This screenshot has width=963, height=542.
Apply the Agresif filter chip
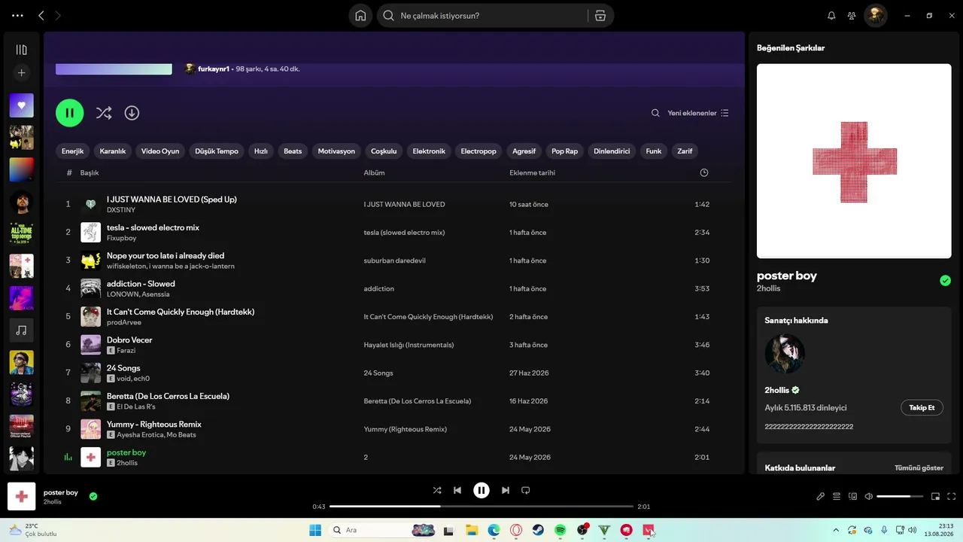coord(524,151)
